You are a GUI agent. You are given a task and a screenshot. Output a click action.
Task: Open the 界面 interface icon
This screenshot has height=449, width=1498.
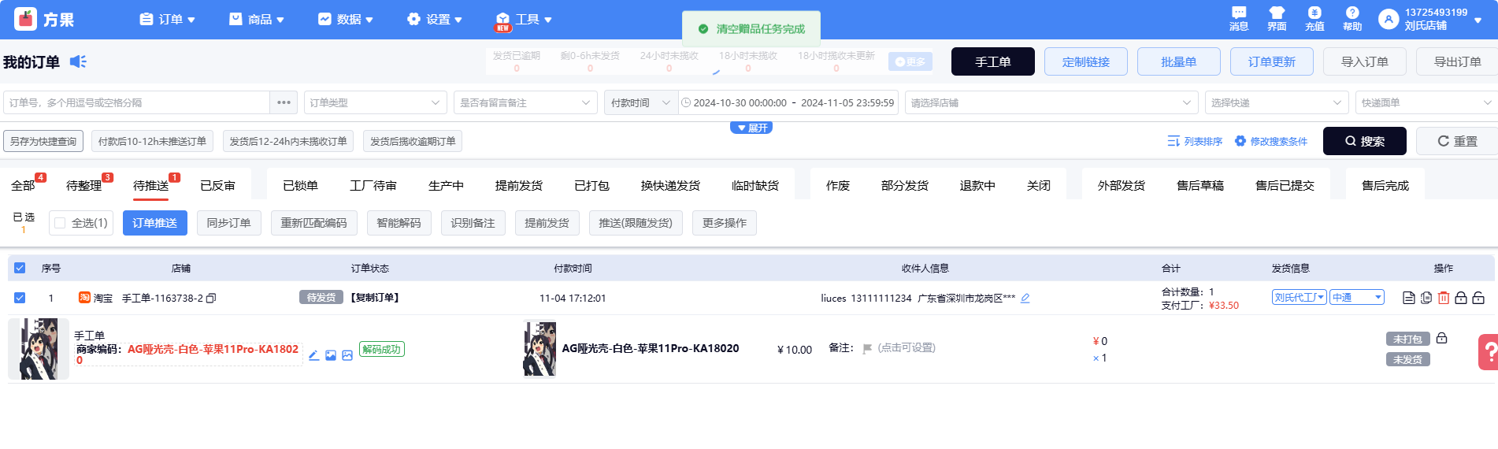1277,13
